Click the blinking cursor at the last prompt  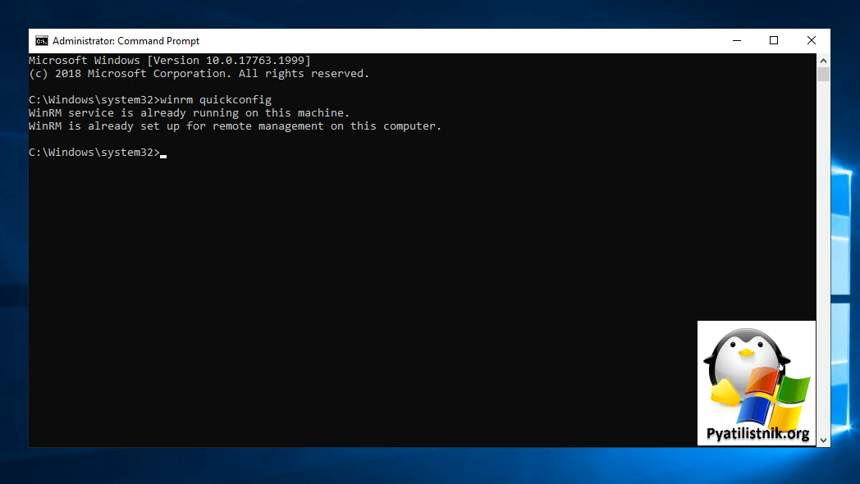[163, 153]
